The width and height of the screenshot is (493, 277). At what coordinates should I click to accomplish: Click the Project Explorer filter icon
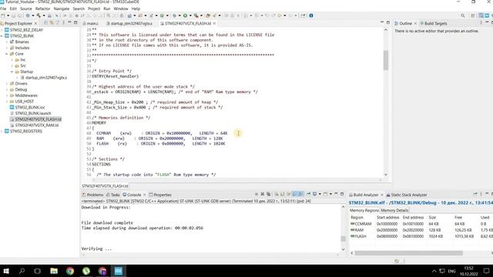pos(58,23)
